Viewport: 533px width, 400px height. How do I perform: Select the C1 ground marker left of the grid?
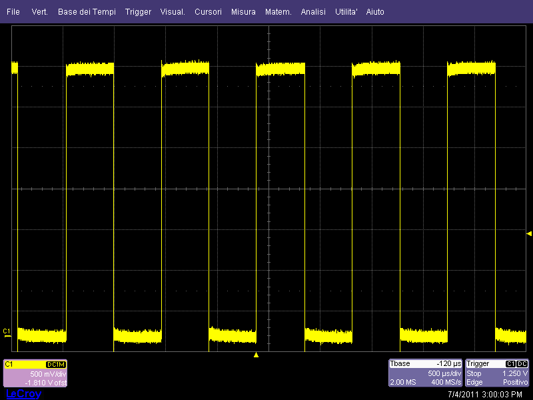7,333
